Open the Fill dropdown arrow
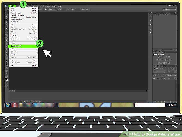 point(175,78)
